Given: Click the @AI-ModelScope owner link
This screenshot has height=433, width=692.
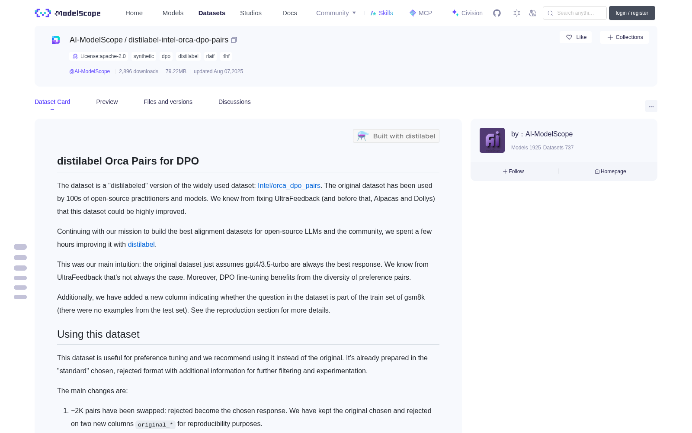Looking at the screenshot, I should point(90,71).
